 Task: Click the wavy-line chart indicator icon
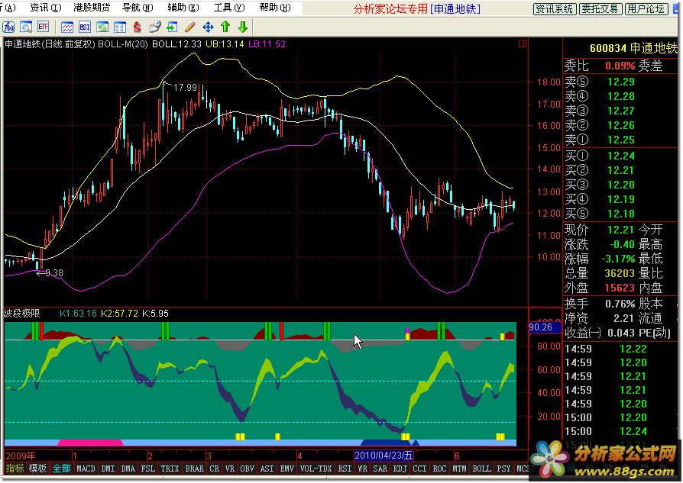(67, 27)
